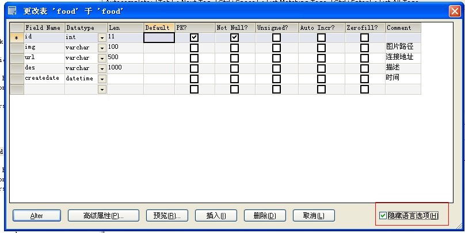Viewport: 465px width, 233px height.
Task: Open datatype dropdown for url row
Action: (102, 59)
